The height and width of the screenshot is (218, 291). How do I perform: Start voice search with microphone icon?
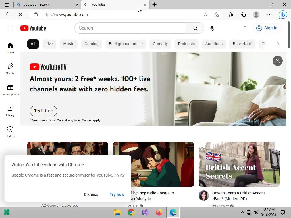[x=212, y=28]
